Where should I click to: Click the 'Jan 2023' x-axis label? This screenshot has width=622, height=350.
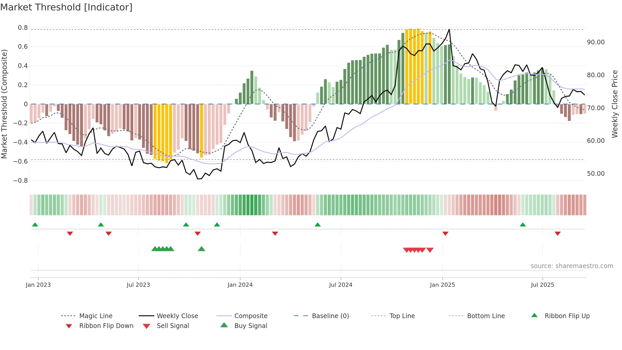(38, 285)
